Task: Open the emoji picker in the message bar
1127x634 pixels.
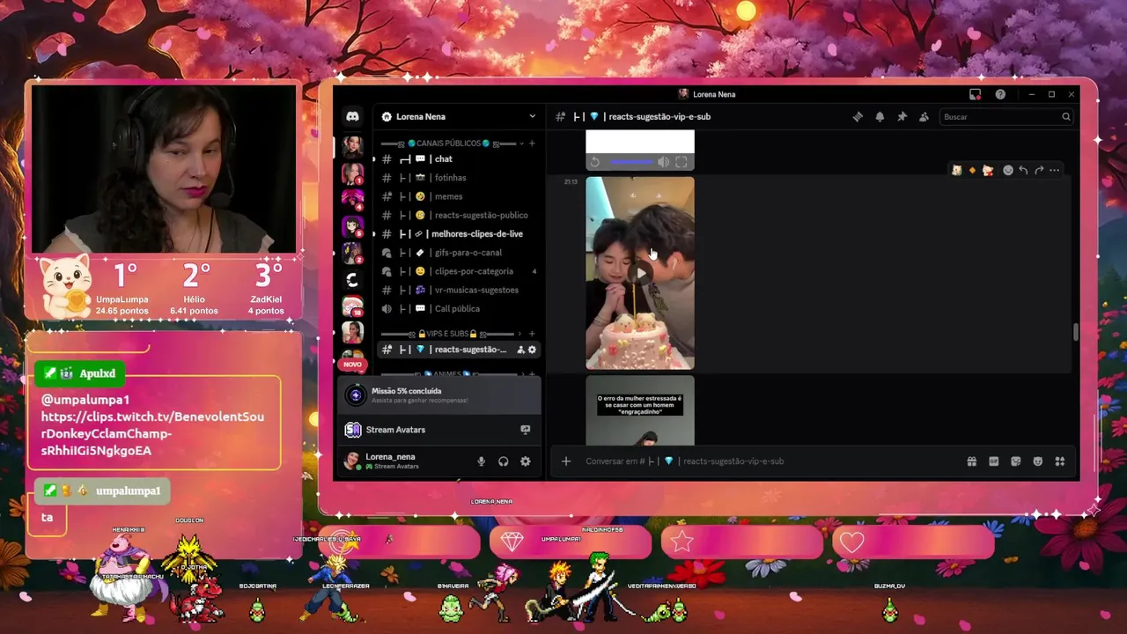Action: point(1038,461)
